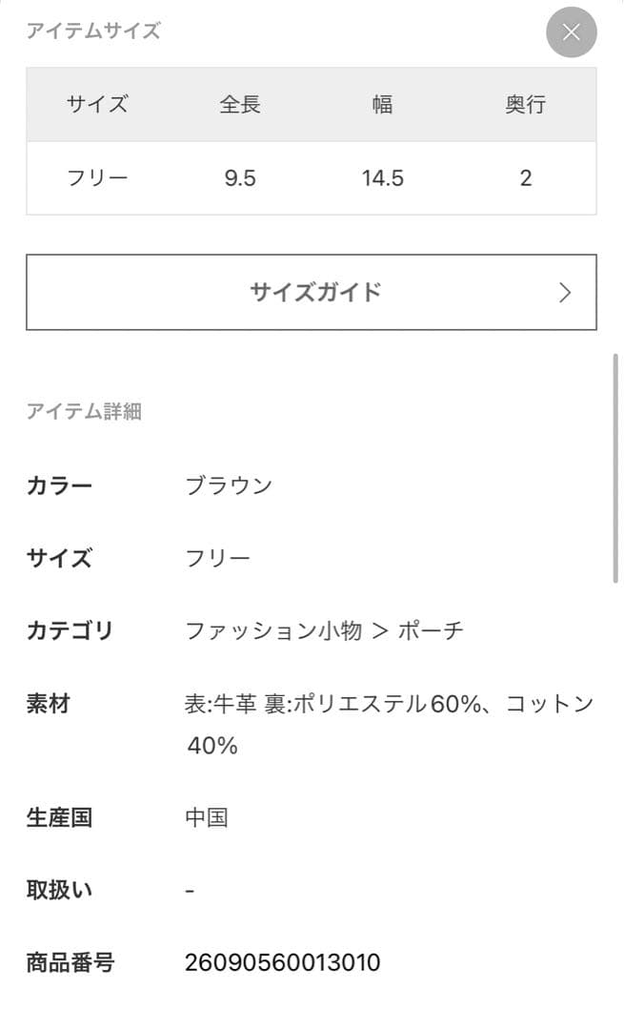Click the 生産国 value 中国

207,816
